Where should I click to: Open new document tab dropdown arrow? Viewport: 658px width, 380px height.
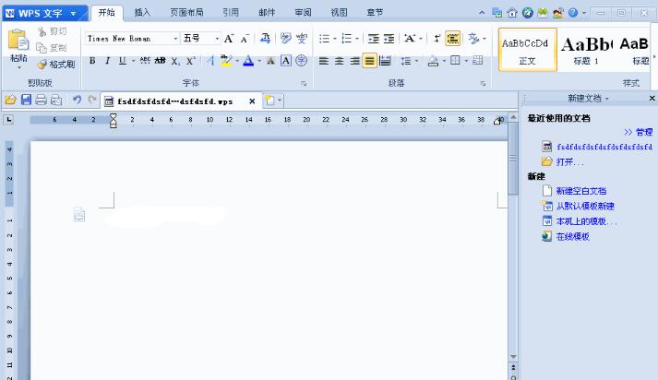point(280,100)
